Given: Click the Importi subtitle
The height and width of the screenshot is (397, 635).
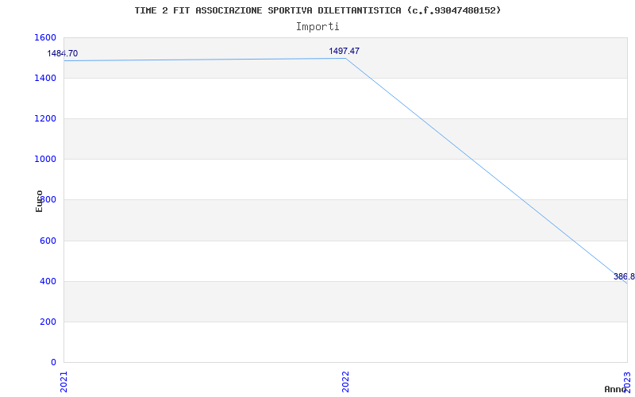Looking at the screenshot, I should pos(317,27).
